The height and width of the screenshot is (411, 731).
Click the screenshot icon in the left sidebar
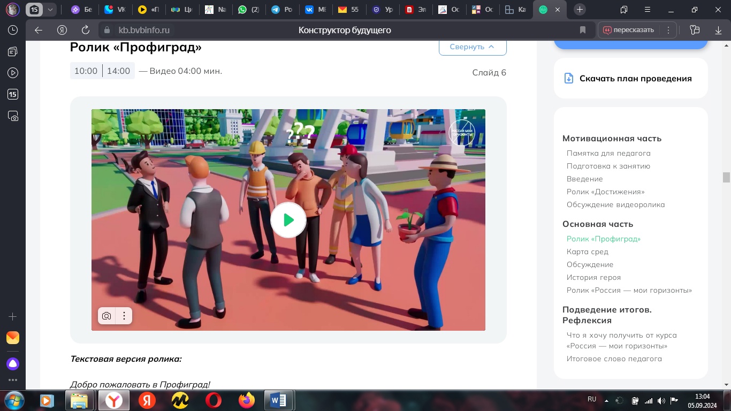click(x=13, y=116)
